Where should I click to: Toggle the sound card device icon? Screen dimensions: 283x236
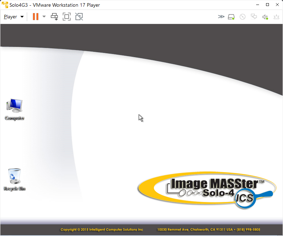coord(265,17)
